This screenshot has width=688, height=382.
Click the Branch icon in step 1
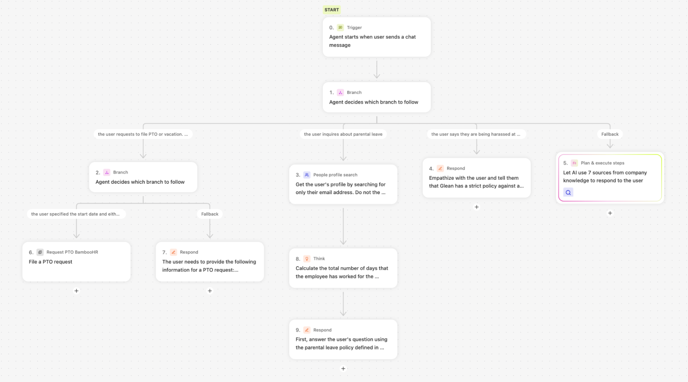(x=340, y=92)
